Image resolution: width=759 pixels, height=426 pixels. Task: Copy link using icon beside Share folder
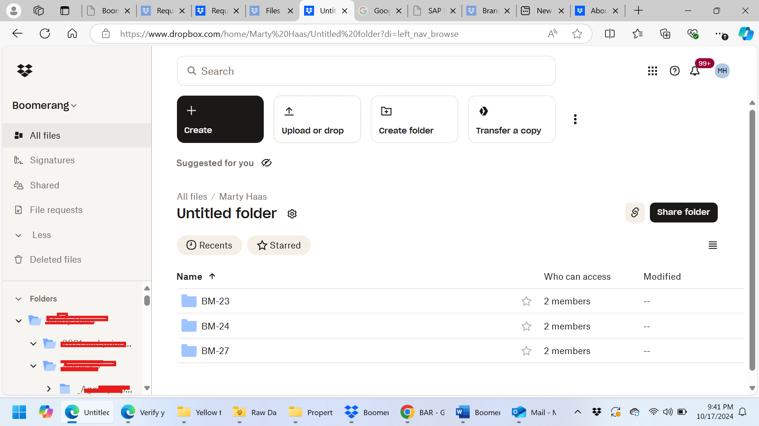[x=635, y=212]
